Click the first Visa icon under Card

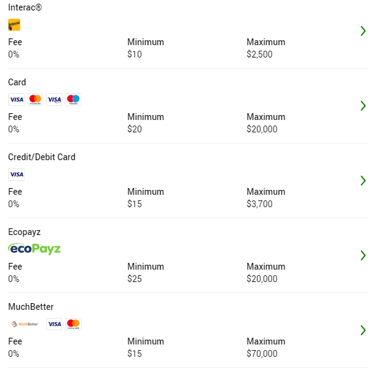pyautogui.click(x=16, y=100)
